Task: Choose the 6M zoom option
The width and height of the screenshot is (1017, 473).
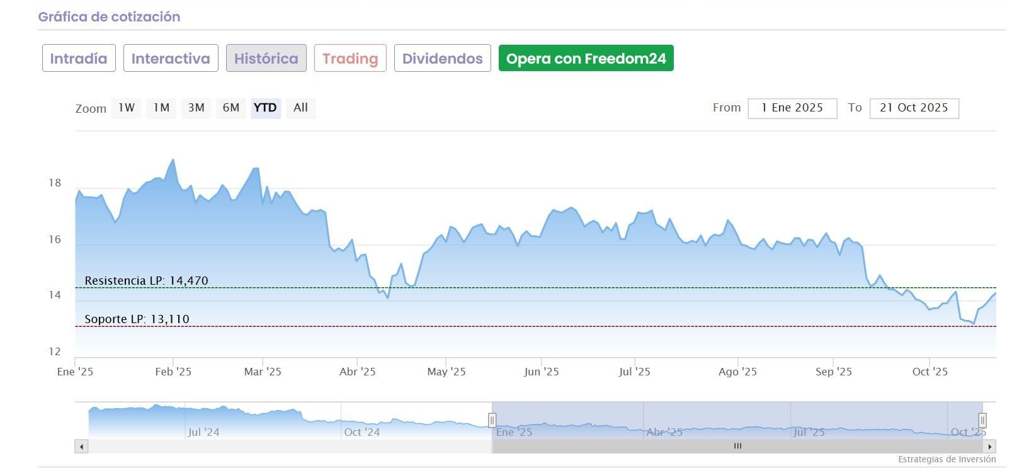Action: [x=230, y=108]
